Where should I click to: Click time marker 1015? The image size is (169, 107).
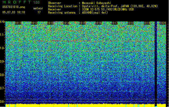(82, 23)
